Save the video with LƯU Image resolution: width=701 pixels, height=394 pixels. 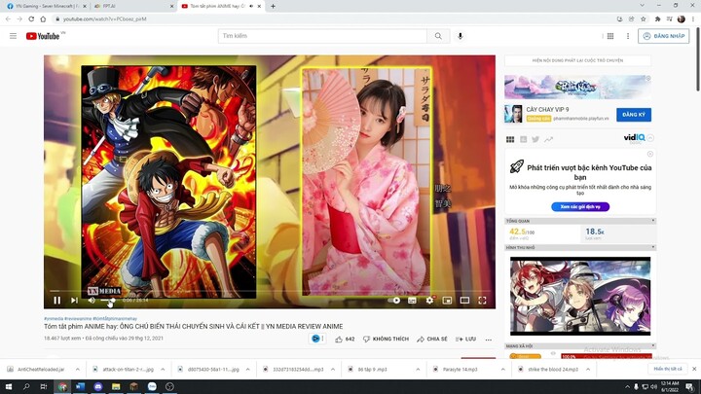465,340
